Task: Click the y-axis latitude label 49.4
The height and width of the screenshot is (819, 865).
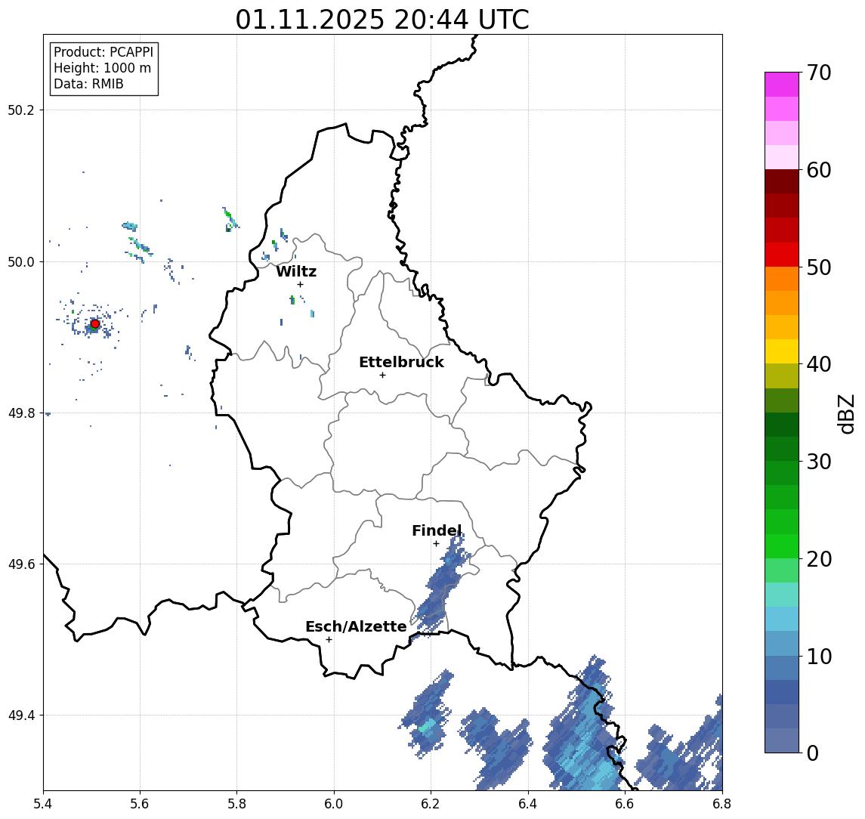Action: (x=21, y=715)
